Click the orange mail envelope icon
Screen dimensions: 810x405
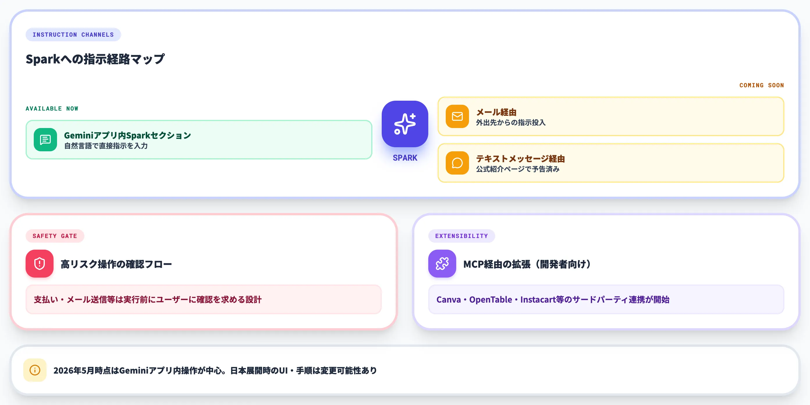(457, 116)
